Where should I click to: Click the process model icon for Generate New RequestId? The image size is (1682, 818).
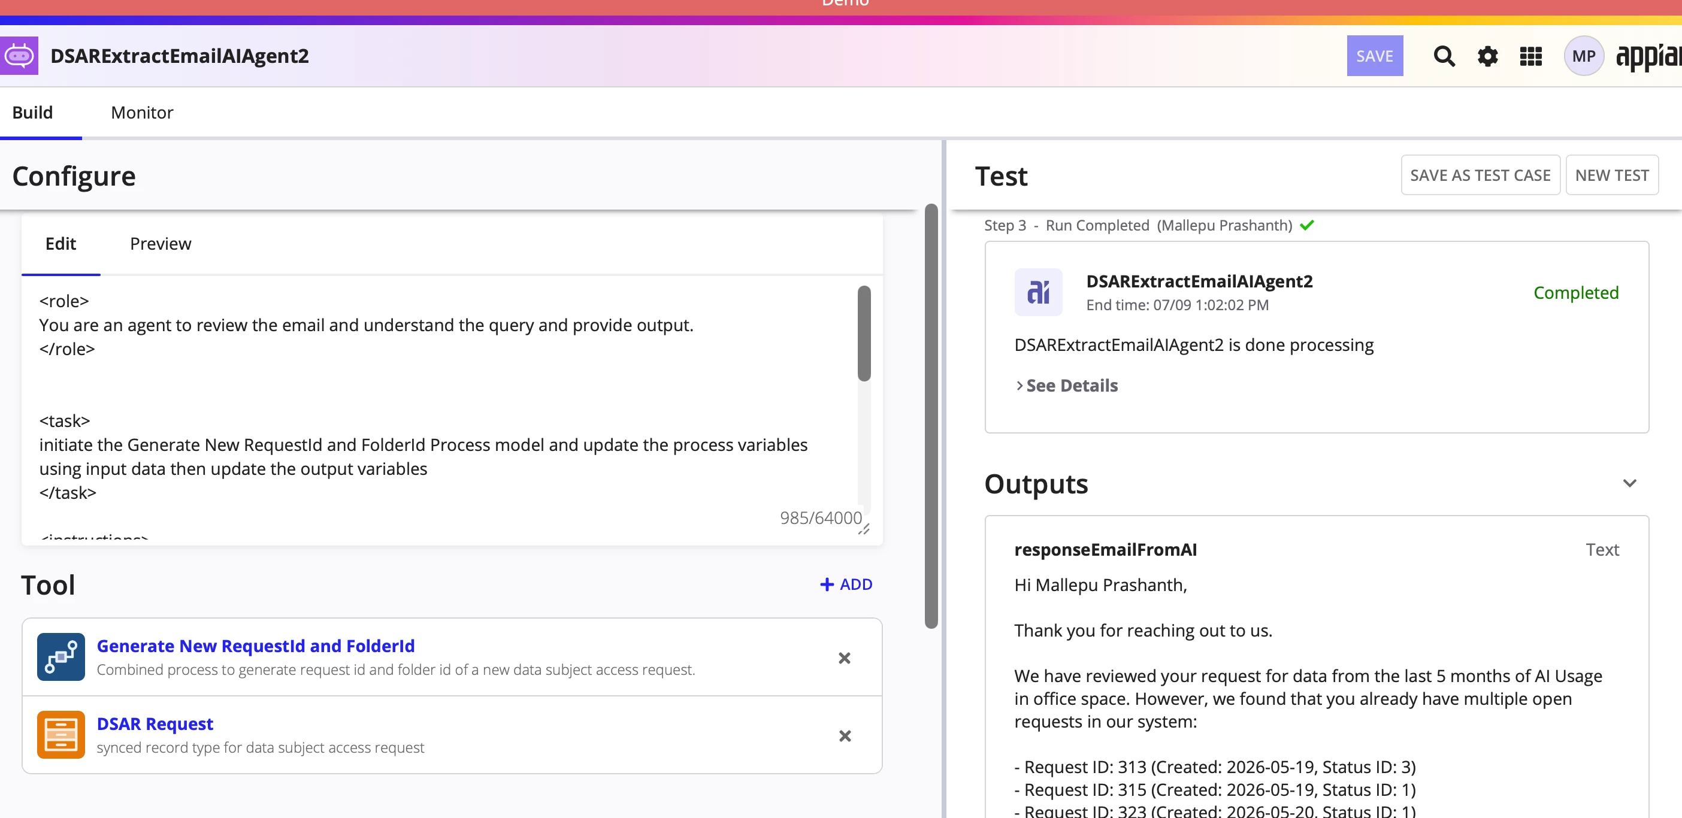(60, 657)
